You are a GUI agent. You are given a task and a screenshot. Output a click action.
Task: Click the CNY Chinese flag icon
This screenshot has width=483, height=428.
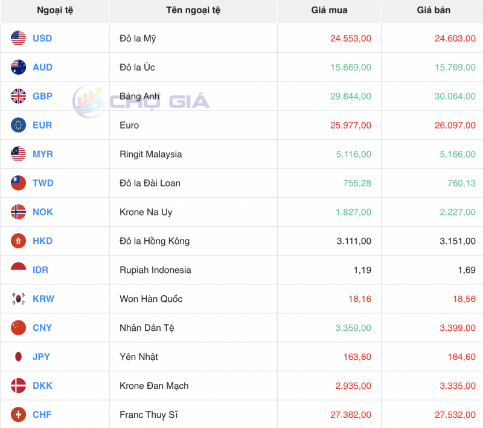coord(17,328)
